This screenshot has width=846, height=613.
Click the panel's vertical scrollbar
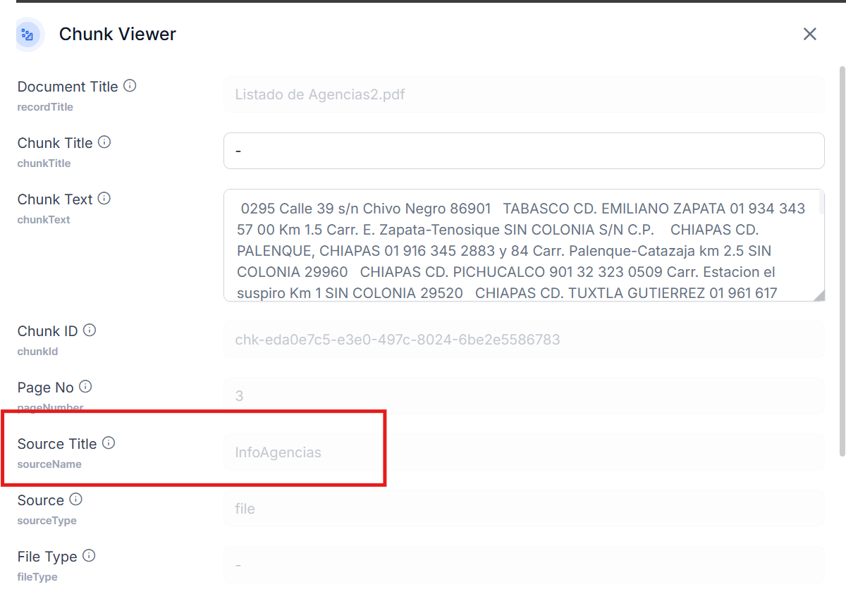coord(842,261)
